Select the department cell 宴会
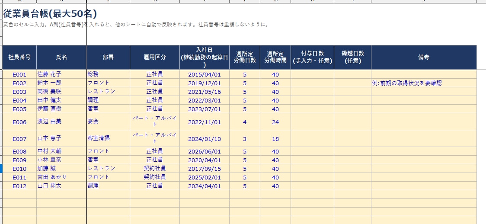This screenshot has width=486, height=224. [x=108, y=122]
